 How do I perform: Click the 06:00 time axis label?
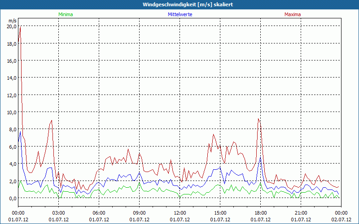tap(99, 213)
